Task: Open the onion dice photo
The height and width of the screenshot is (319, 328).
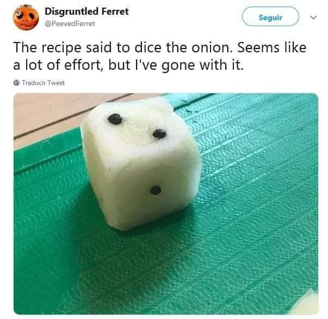Action: 166,203
